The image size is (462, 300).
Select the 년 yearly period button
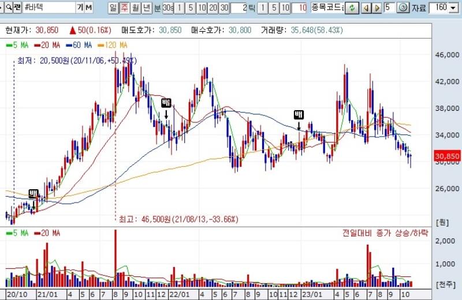point(147,7)
